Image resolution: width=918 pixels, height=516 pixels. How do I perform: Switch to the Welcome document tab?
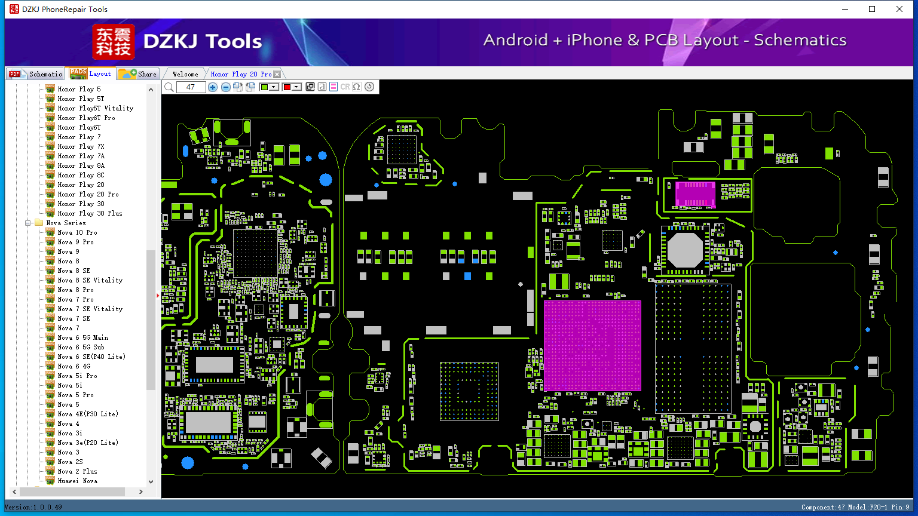[185, 74]
